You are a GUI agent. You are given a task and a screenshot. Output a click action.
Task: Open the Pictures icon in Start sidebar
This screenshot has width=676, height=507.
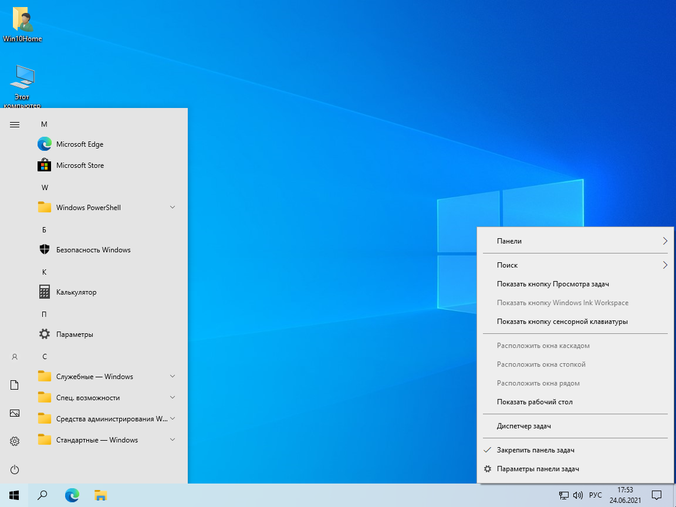click(x=15, y=413)
